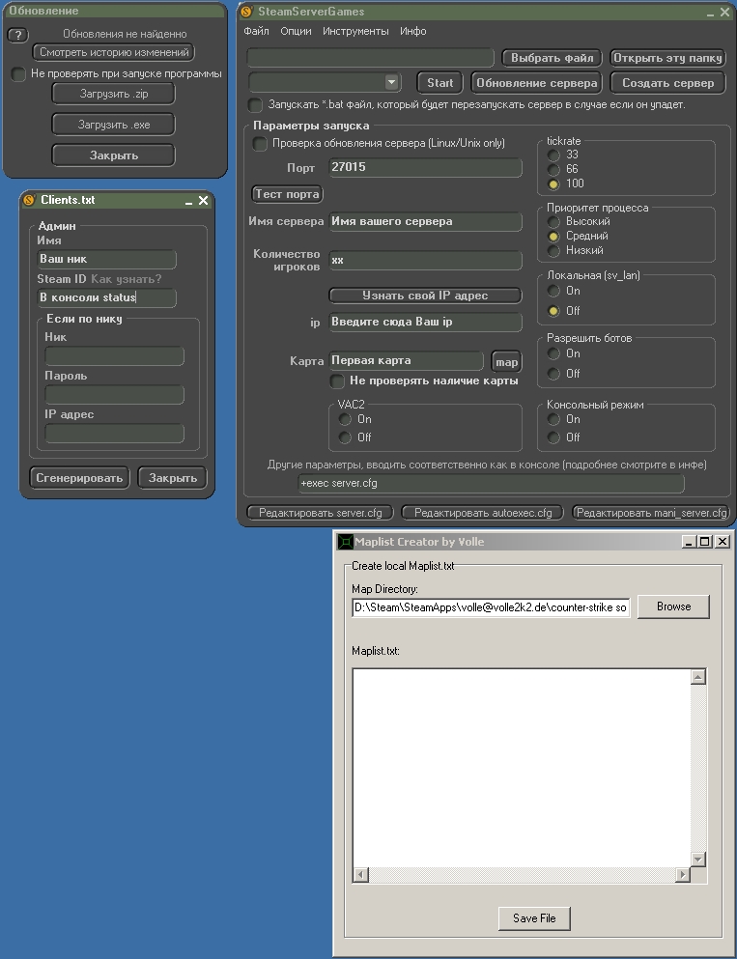Click the Map Directory path field
Screen dimensions: 737x959
491,607
